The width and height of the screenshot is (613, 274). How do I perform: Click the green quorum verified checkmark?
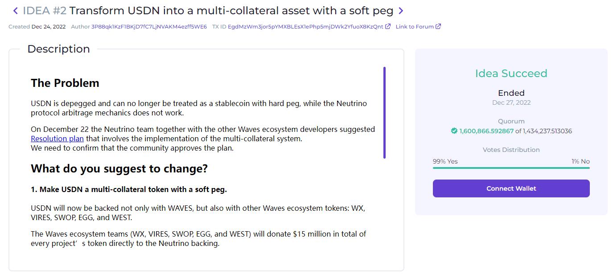tap(454, 131)
